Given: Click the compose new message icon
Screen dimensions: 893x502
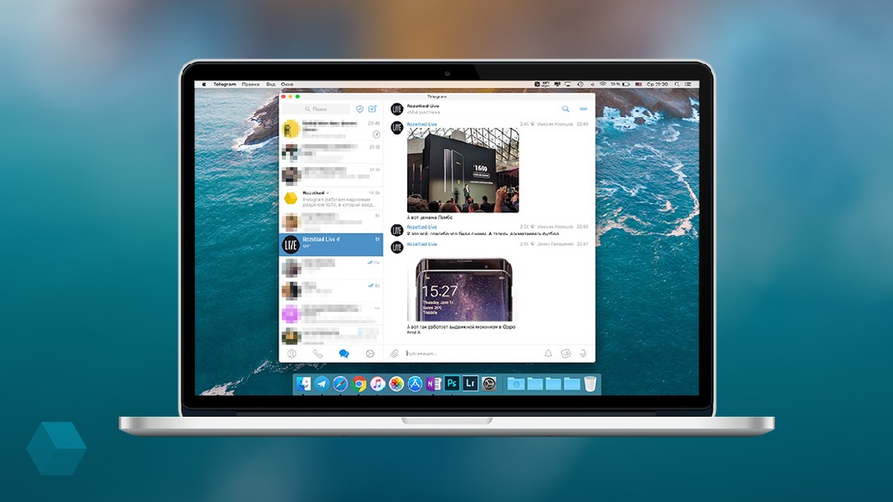Looking at the screenshot, I should point(373,109).
